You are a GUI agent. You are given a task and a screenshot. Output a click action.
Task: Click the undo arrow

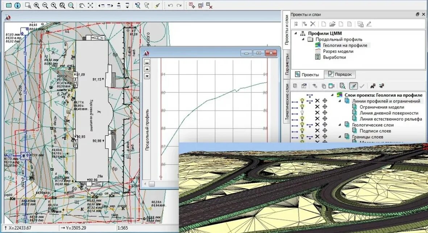(x=170, y=5)
